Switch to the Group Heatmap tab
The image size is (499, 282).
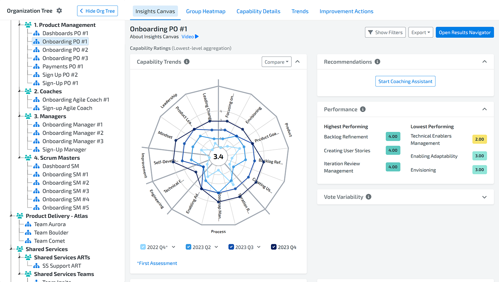click(x=205, y=11)
